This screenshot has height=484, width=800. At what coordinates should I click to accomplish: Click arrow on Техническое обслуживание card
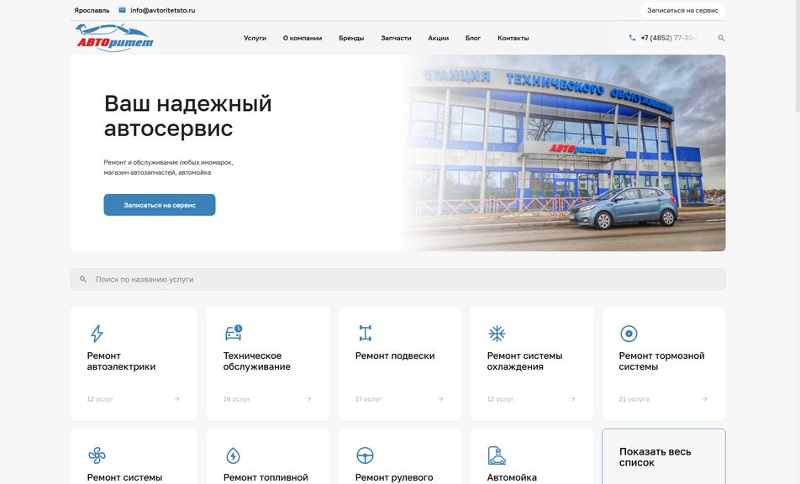point(308,399)
